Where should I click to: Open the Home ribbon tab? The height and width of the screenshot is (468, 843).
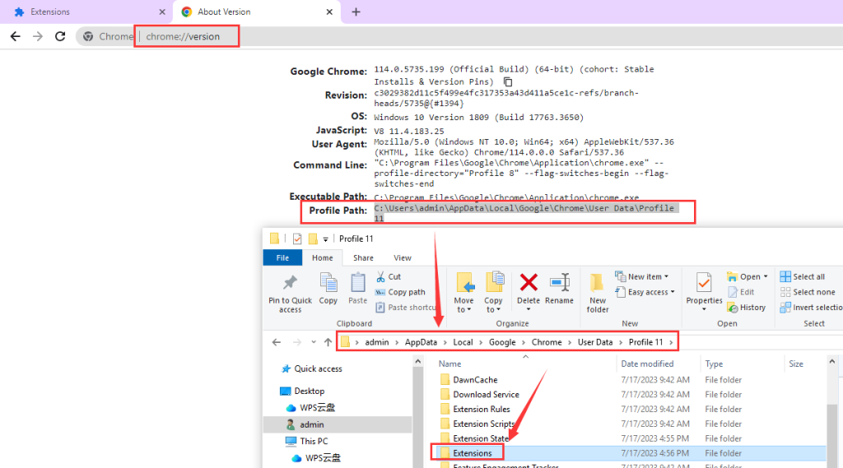point(323,258)
